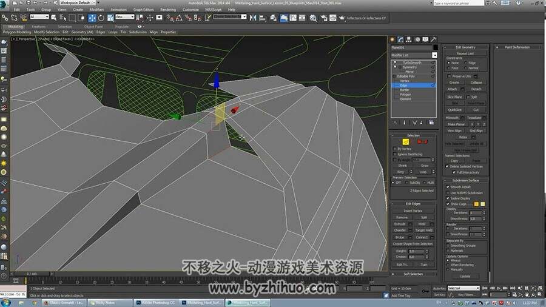Image resolution: width=546 pixels, height=307 pixels.
Task: Click the Chamfer button
Action: click(400, 230)
